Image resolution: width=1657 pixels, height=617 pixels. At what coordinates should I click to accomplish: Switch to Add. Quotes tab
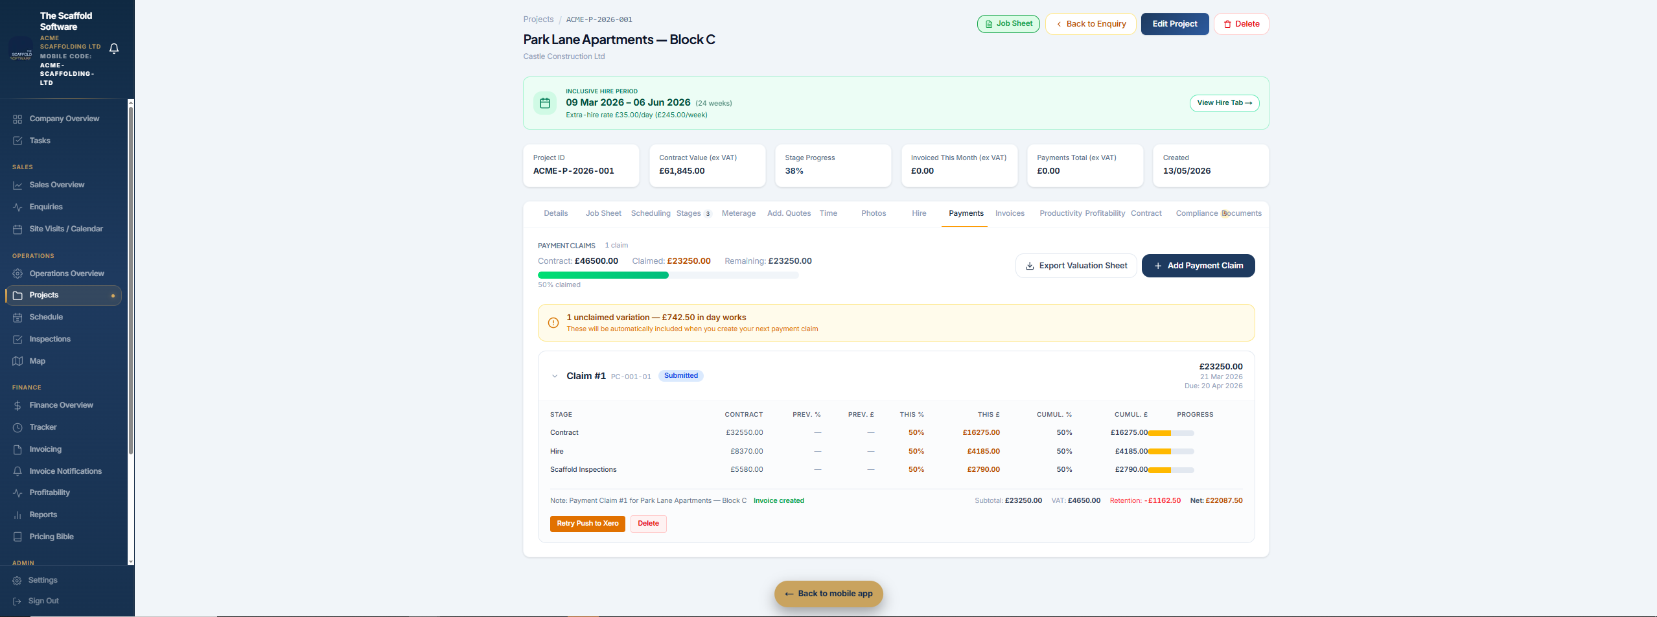tap(789, 213)
